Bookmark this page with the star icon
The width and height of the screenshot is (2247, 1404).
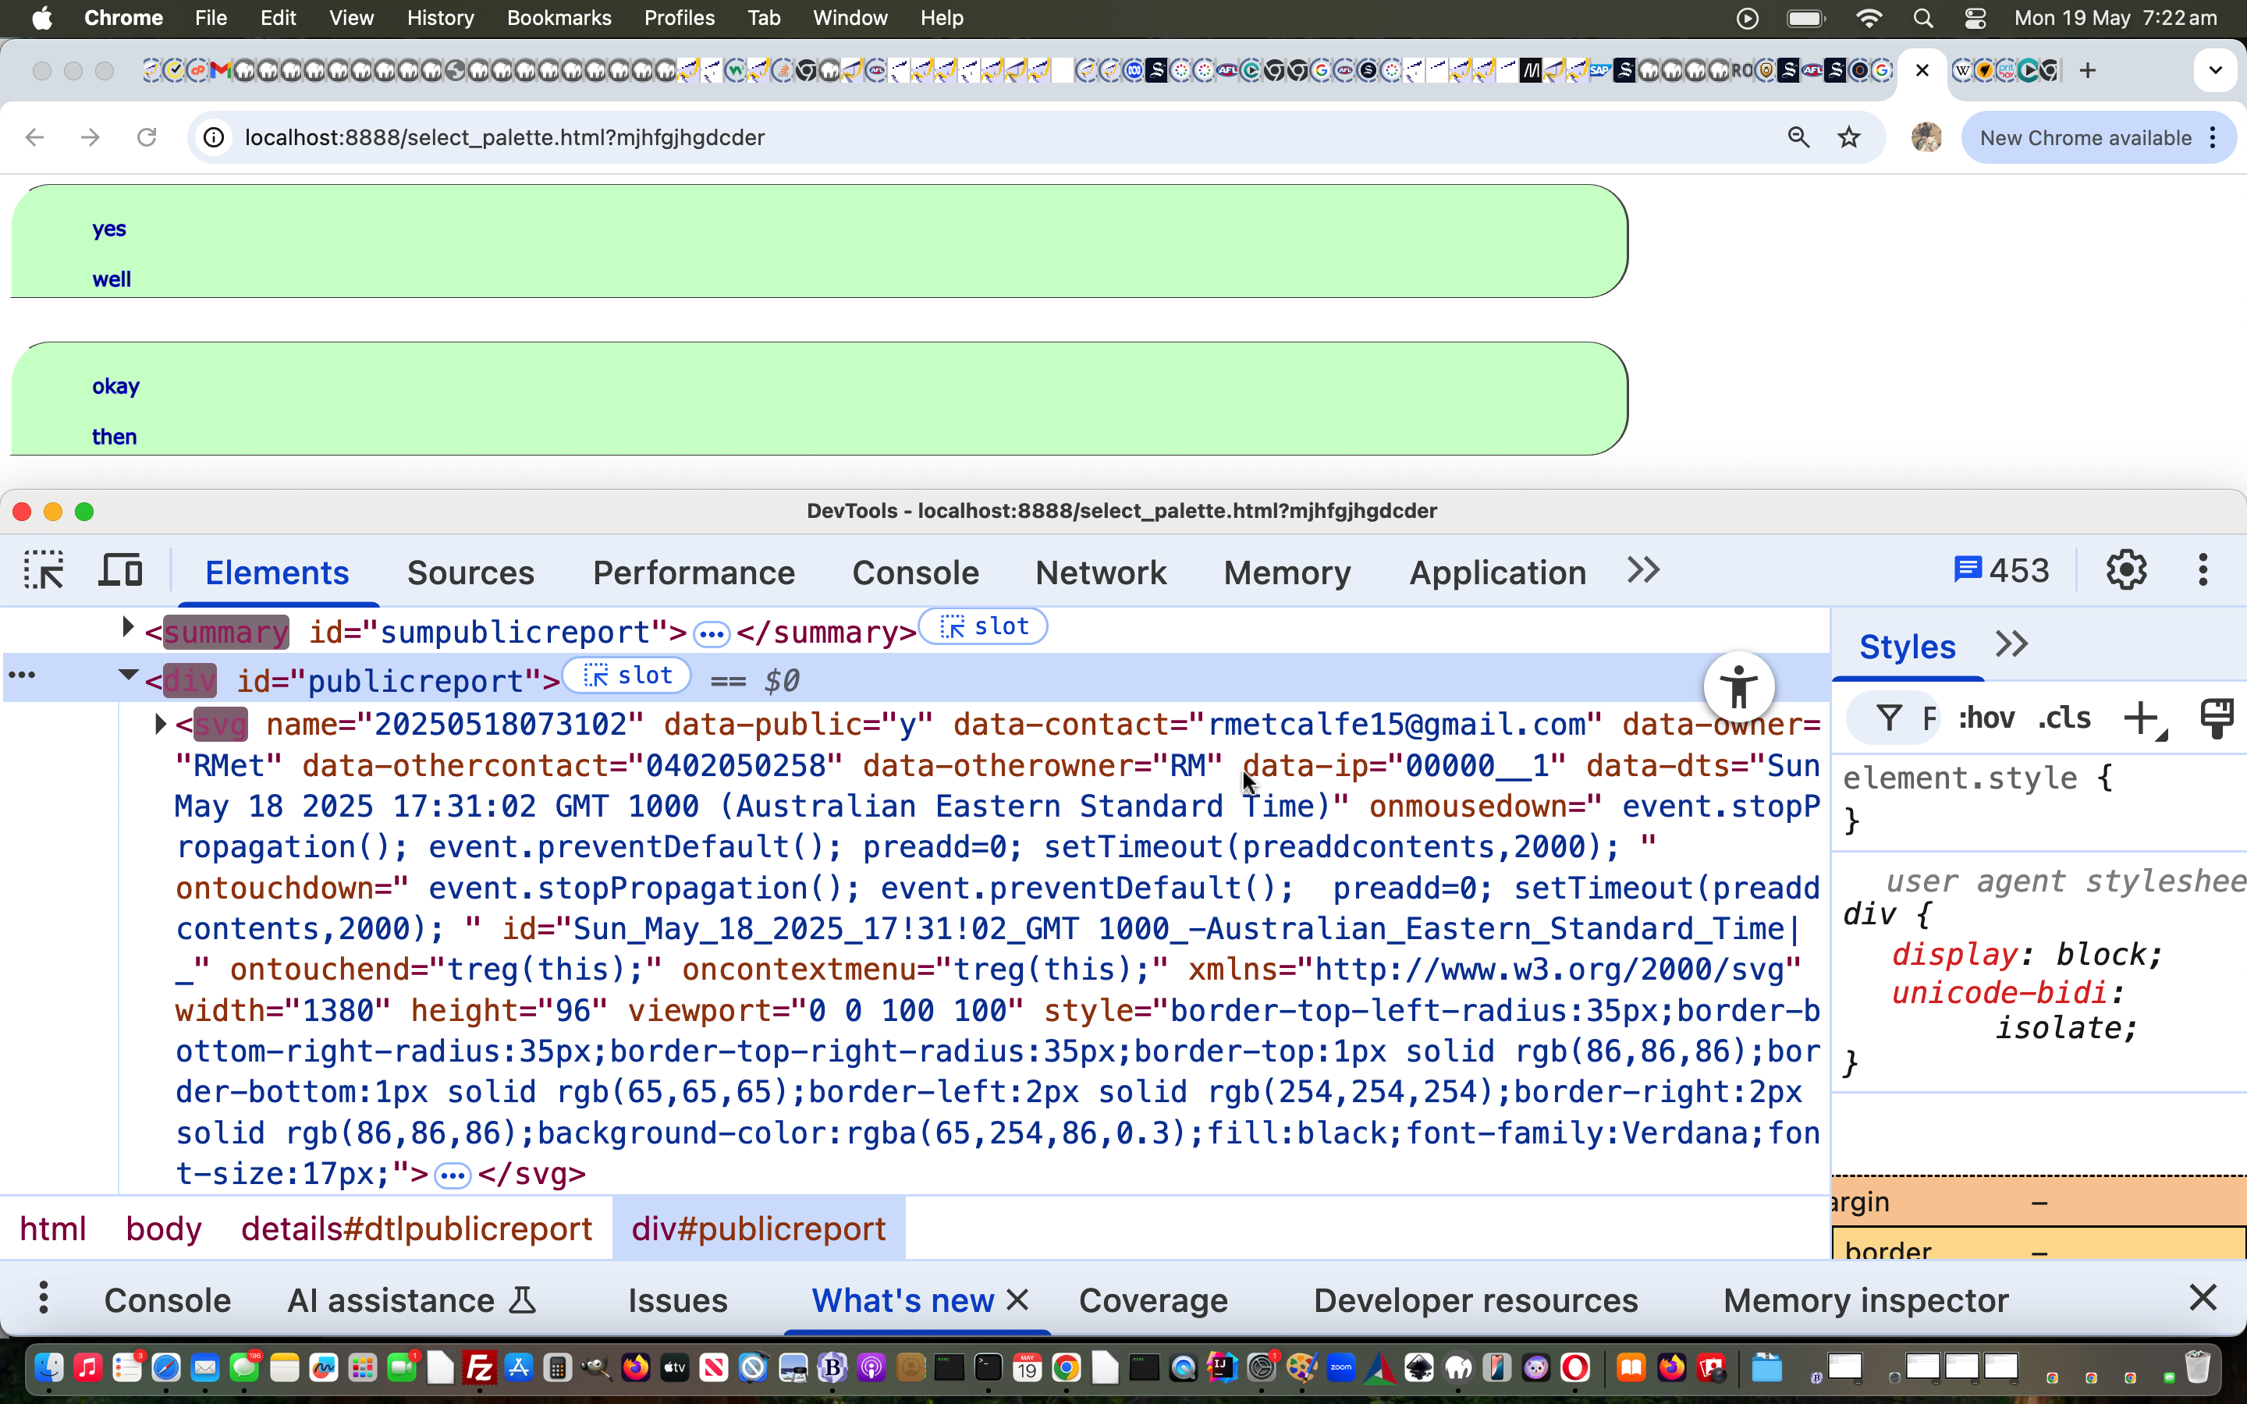tap(1848, 137)
